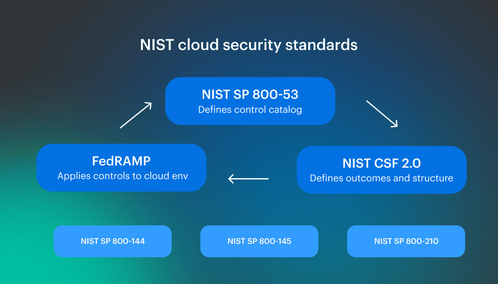Click the title 'NIST cloud security standards'

(249, 45)
